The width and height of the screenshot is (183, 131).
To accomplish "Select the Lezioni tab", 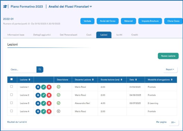I will (104, 35).
